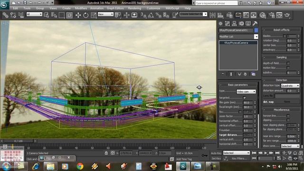304x171 pixels.
Task: Open Google Chrome from taskbar
Action: [80, 166]
